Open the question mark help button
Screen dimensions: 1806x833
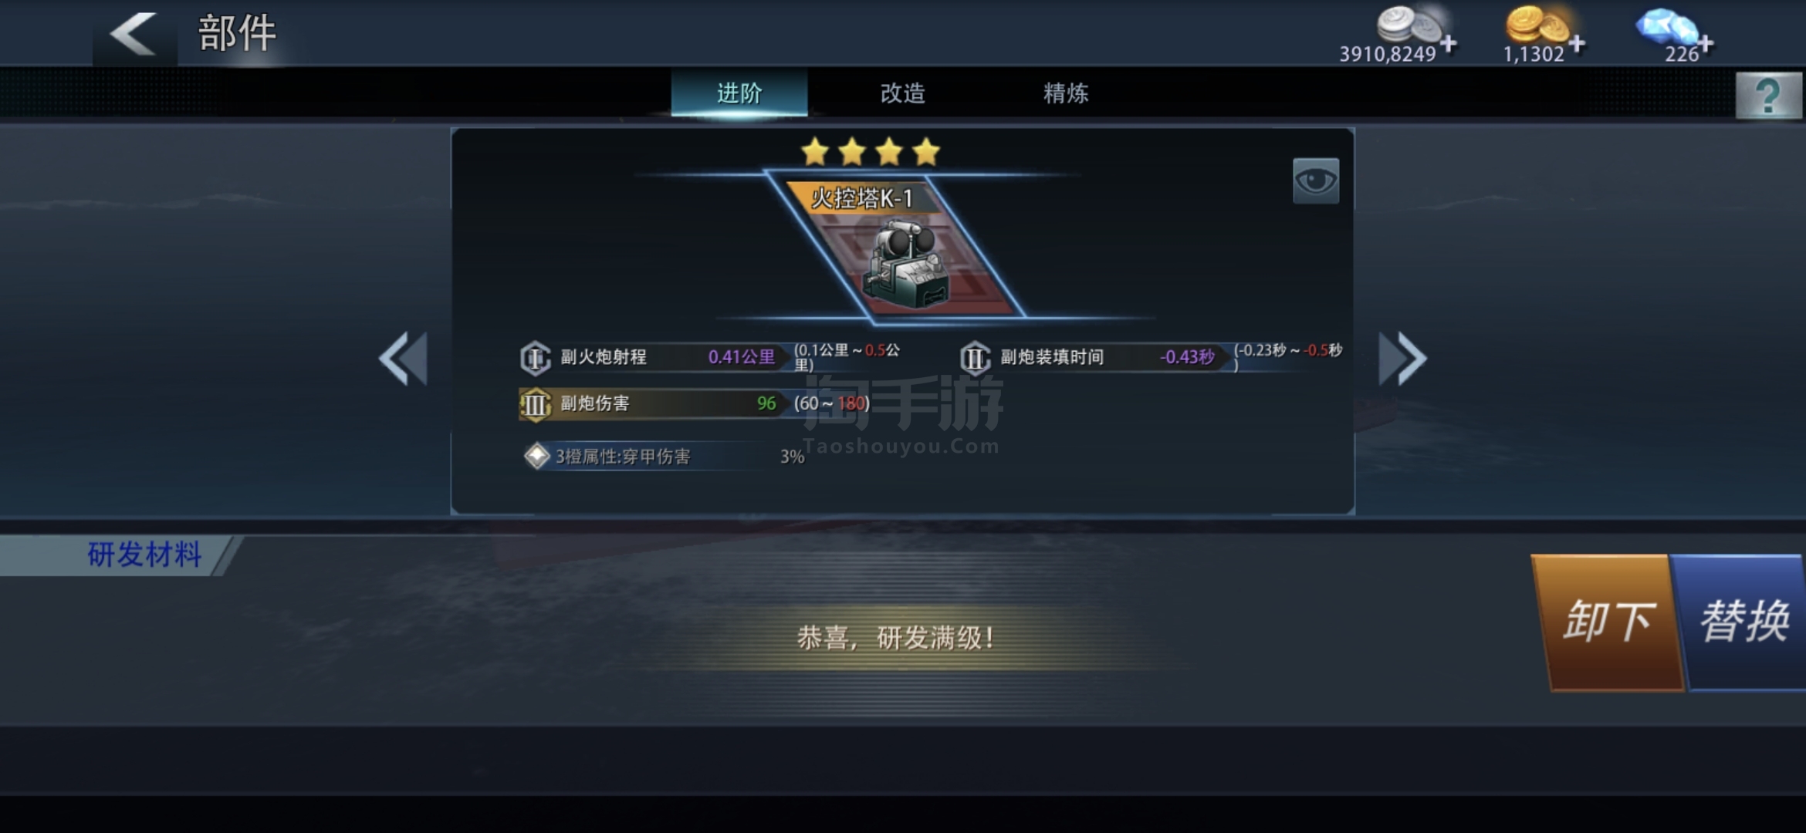pyautogui.click(x=1768, y=96)
